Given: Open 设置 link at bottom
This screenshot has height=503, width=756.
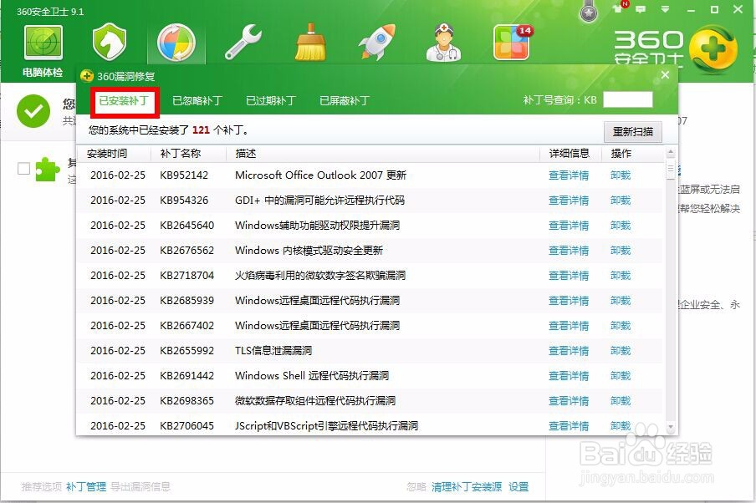Looking at the screenshot, I should pyautogui.click(x=518, y=486).
